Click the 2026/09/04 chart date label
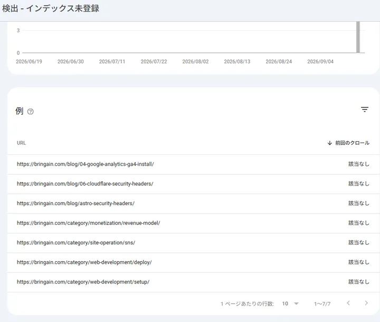Image resolution: width=380 pixels, height=322 pixels. tap(320, 62)
